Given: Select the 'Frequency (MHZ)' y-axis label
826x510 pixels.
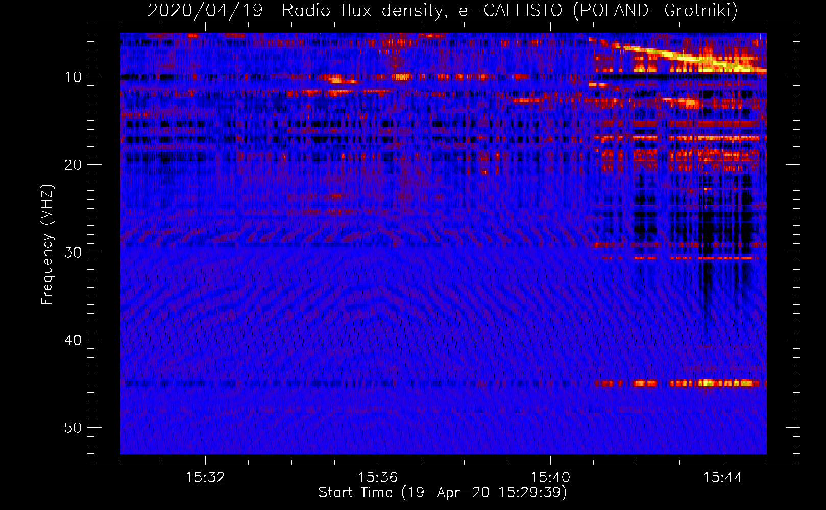Looking at the screenshot, I should click(x=47, y=245).
